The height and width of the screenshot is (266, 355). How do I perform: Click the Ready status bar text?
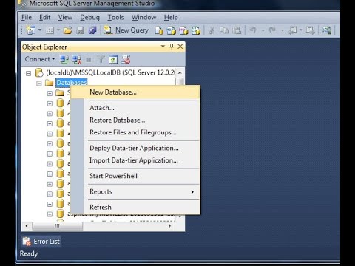pos(29,253)
